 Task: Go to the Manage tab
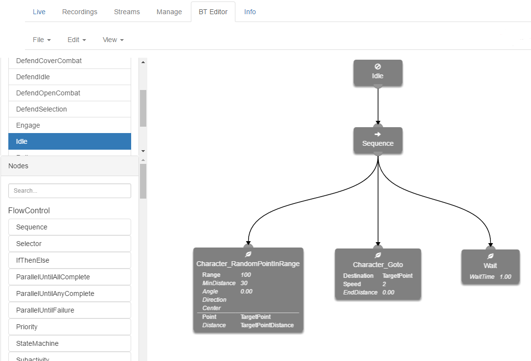169,12
